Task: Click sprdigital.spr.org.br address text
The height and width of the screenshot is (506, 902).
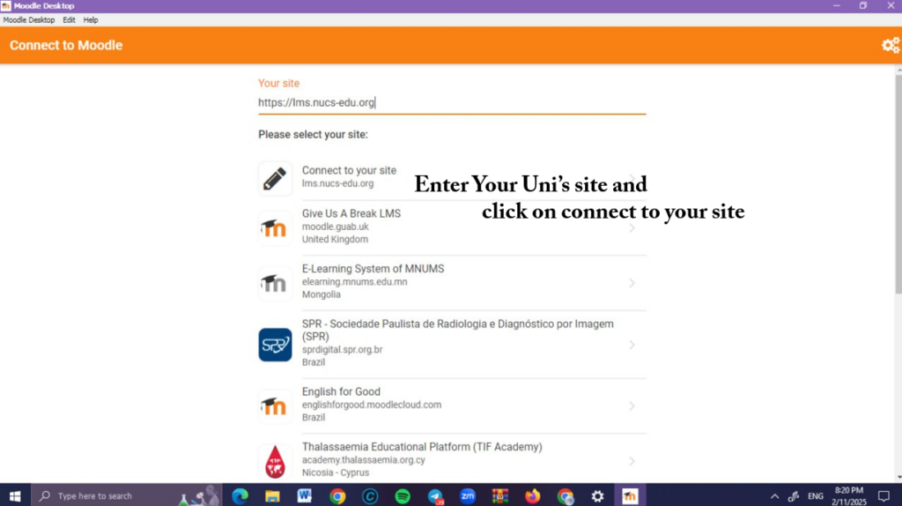Action: pos(343,349)
